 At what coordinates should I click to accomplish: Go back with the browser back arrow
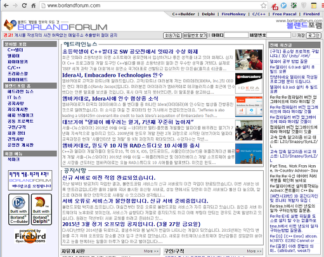click(x=6, y=6)
